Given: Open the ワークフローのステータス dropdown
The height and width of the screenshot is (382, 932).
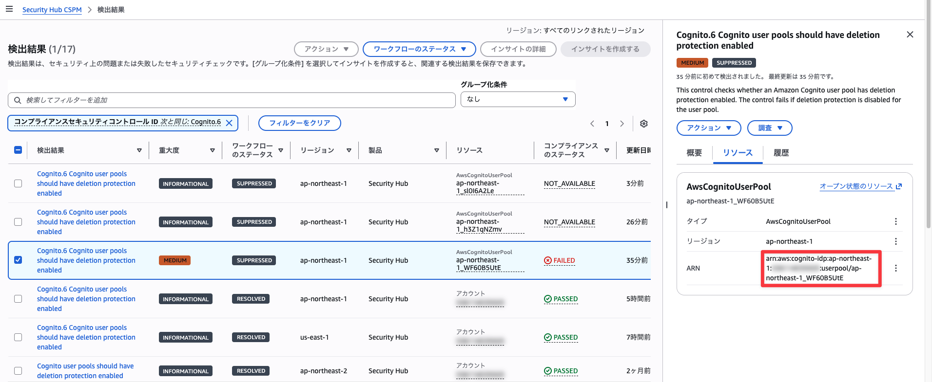Looking at the screenshot, I should click(419, 49).
